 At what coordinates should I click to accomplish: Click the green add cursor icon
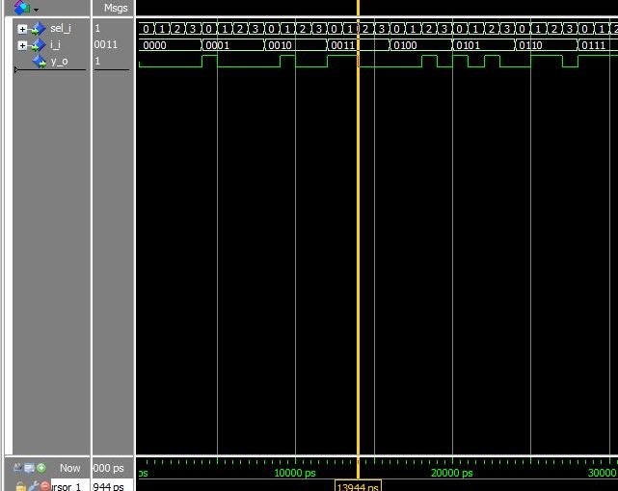tap(41, 468)
